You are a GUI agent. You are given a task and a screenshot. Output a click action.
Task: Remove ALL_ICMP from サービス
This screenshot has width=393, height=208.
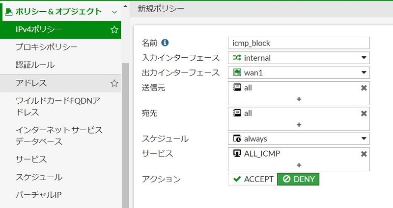point(364,154)
